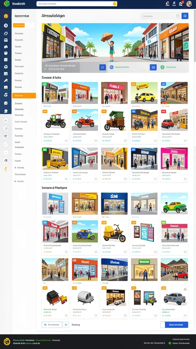Click inside the top search input field

pyautogui.click(x=77, y=4)
